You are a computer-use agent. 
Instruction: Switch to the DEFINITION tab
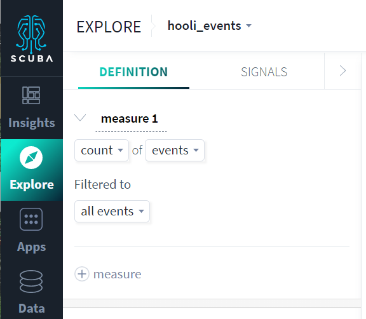(x=133, y=72)
